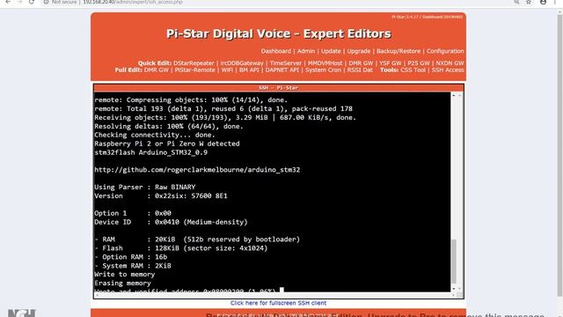
Task: Open the browser profile account icon
Action: 543,2
